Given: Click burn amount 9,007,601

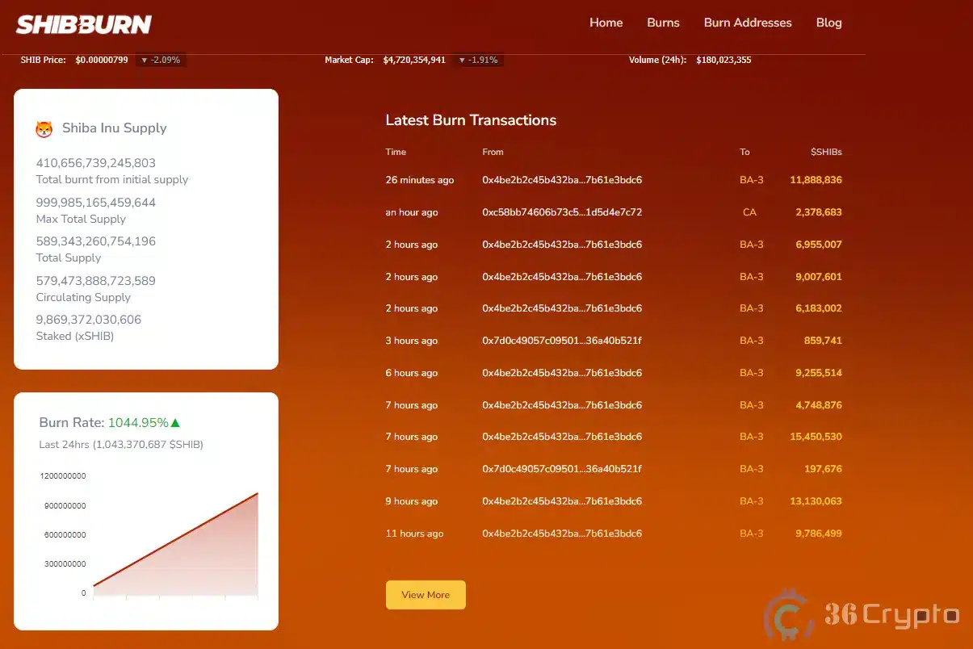Looking at the screenshot, I should pyautogui.click(x=819, y=277).
